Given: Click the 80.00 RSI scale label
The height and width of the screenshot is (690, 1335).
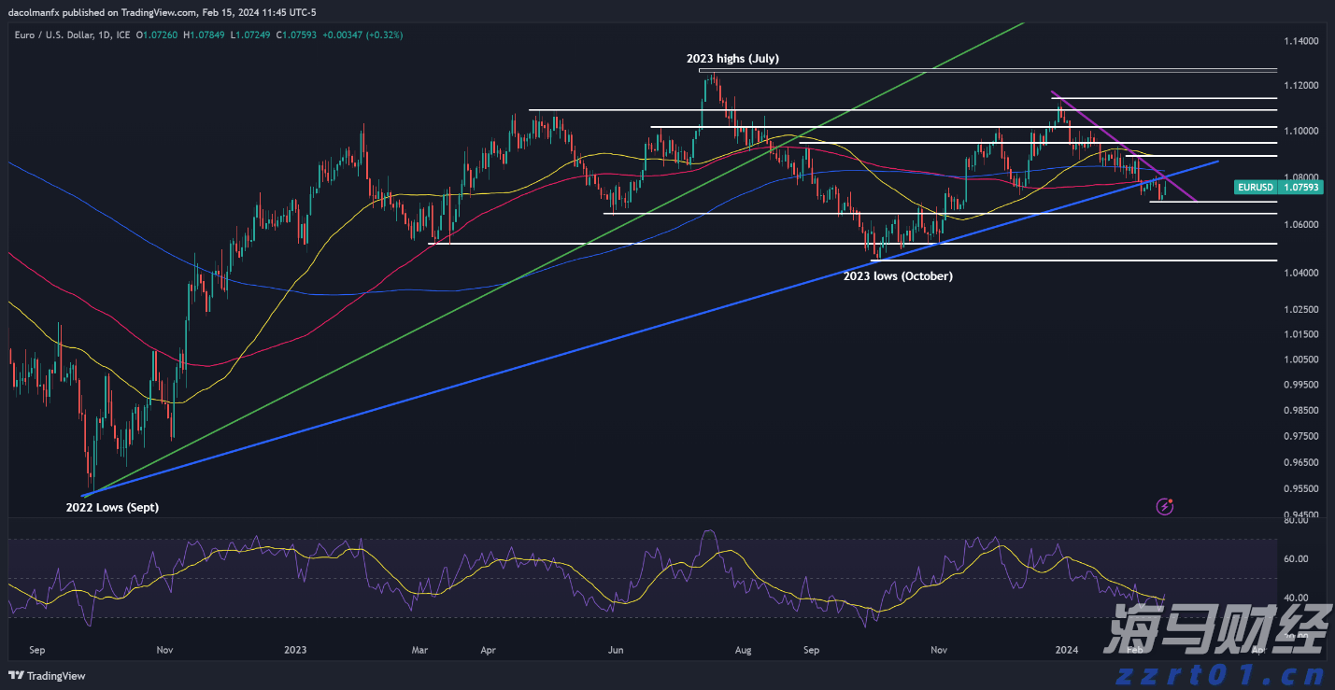Looking at the screenshot, I should pos(1295,522).
